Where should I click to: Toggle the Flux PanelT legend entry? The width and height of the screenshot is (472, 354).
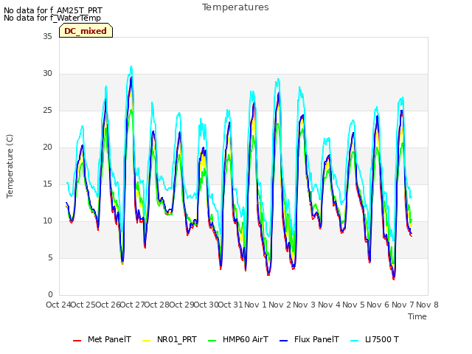310,339
